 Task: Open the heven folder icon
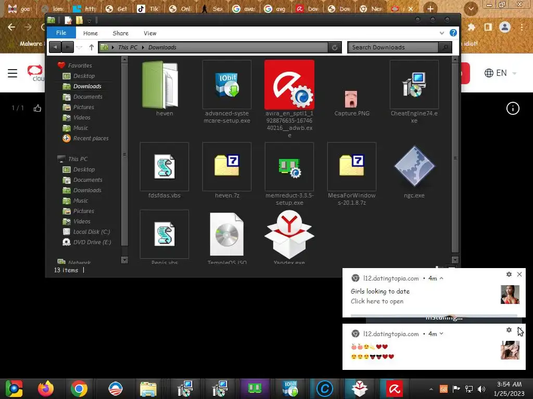pos(160,85)
